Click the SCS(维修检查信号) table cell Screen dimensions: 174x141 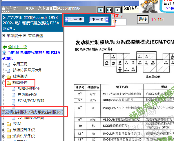tap(122, 126)
